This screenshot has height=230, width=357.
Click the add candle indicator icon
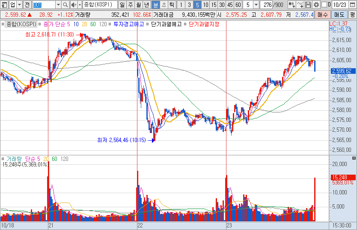tap(292, 5)
